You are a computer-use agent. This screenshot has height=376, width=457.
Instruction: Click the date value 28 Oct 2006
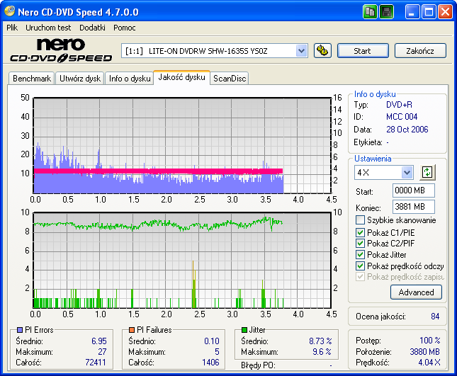point(407,130)
